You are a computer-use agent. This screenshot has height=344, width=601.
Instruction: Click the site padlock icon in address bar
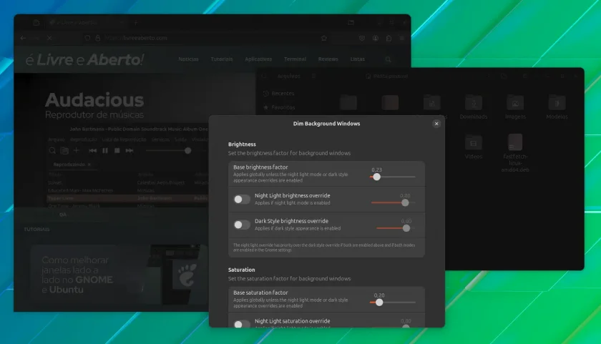[x=98, y=38]
